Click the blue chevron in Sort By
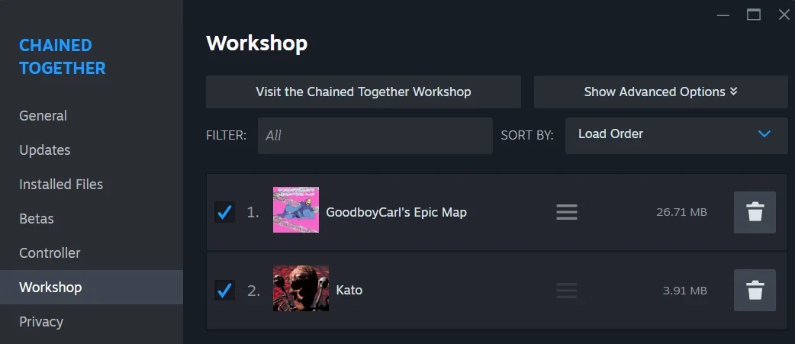This screenshot has height=344, width=795. coord(764,134)
